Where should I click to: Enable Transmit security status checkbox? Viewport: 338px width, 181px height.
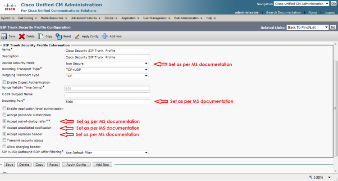tap(5, 140)
